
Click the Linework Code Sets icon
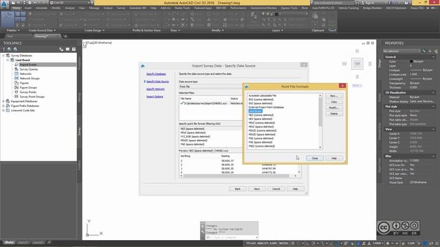tap(8, 110)
